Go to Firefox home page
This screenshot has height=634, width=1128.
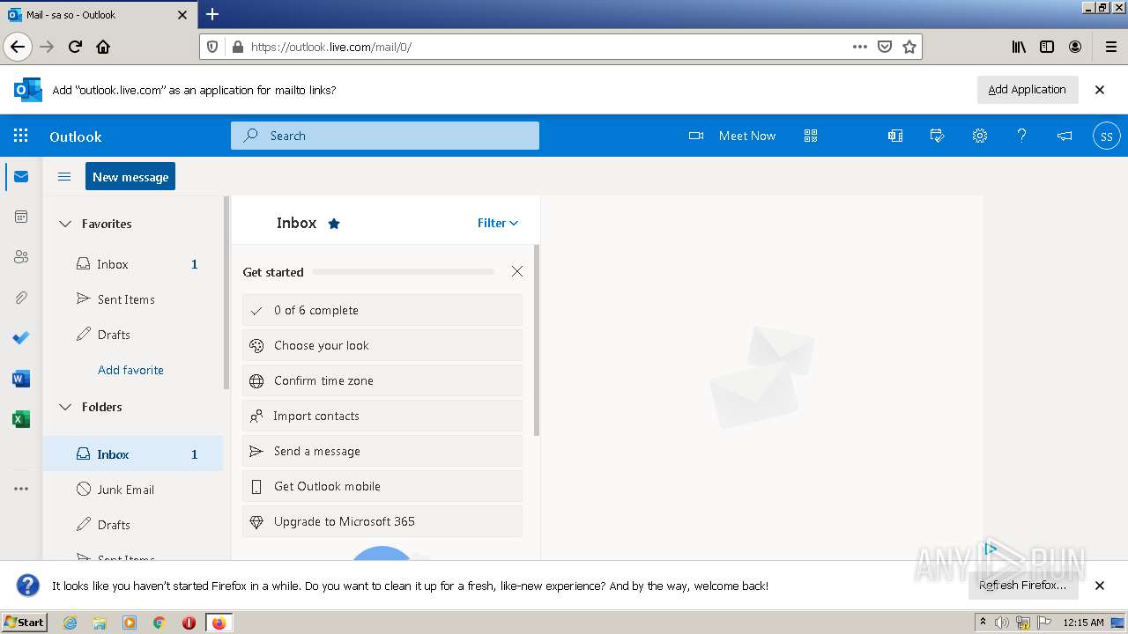(x=103, y=47)
